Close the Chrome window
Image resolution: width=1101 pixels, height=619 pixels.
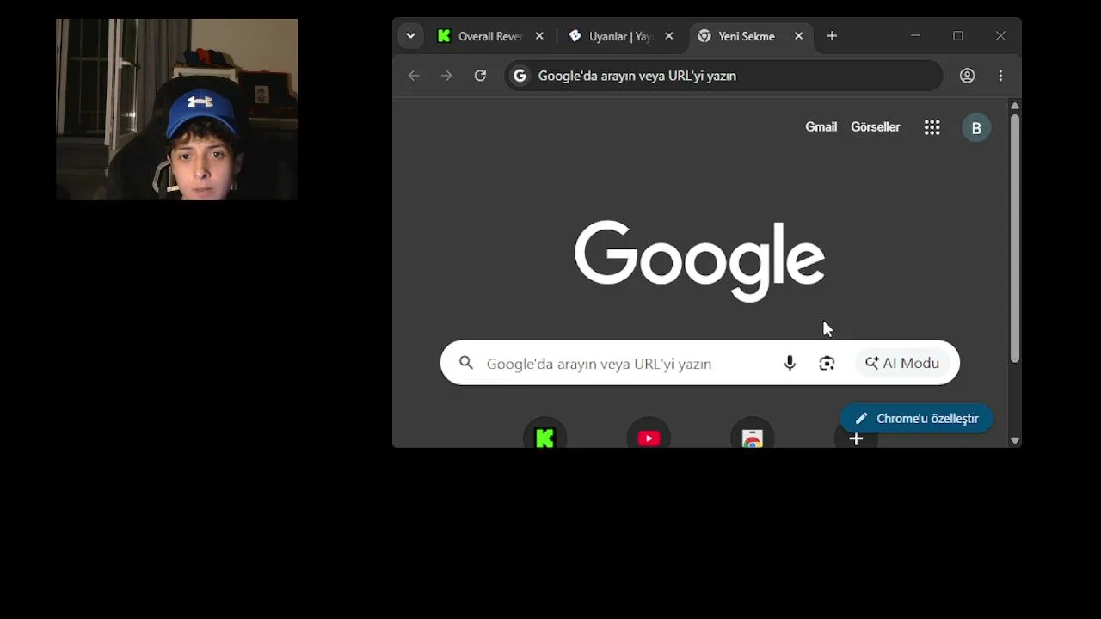[x=1000, y=36]
